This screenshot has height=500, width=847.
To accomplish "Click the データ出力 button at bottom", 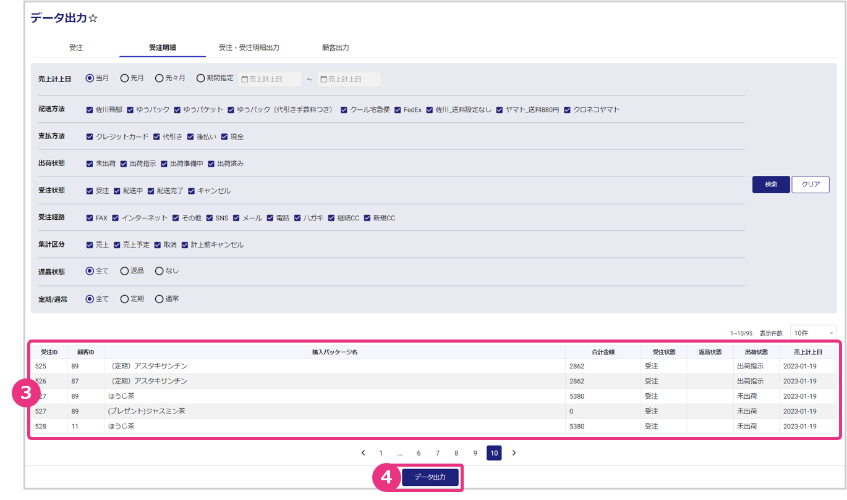I will [430, 478].
